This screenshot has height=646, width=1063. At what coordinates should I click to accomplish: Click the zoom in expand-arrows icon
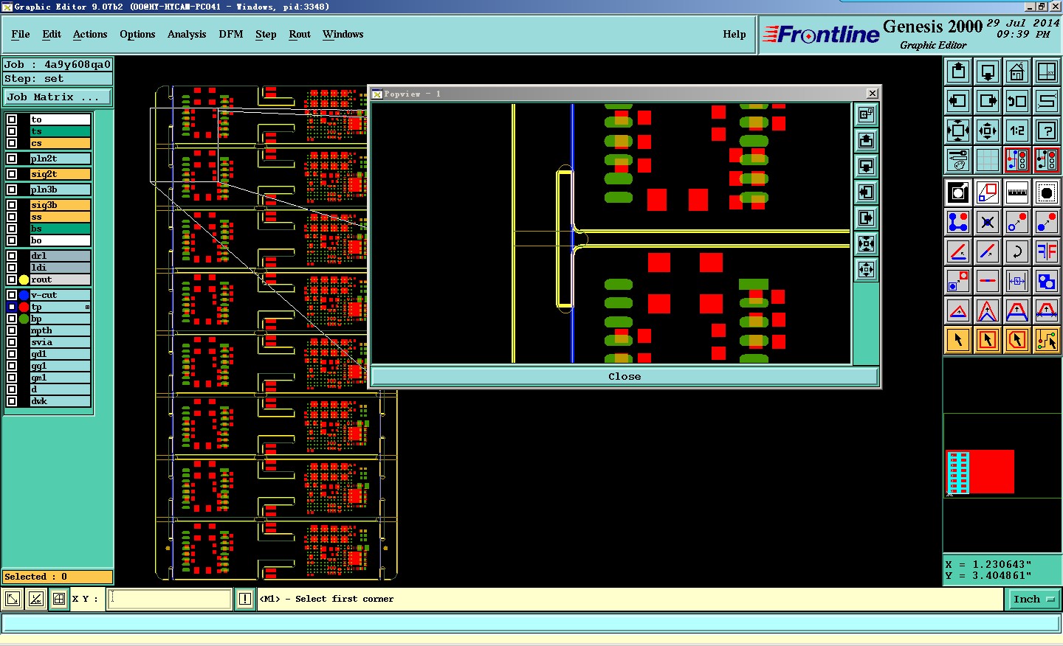click(958, 131)
